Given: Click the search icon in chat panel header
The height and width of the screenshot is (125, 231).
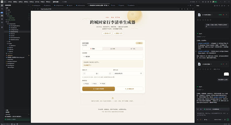Looking at the screenshot, I should (219, 6).
